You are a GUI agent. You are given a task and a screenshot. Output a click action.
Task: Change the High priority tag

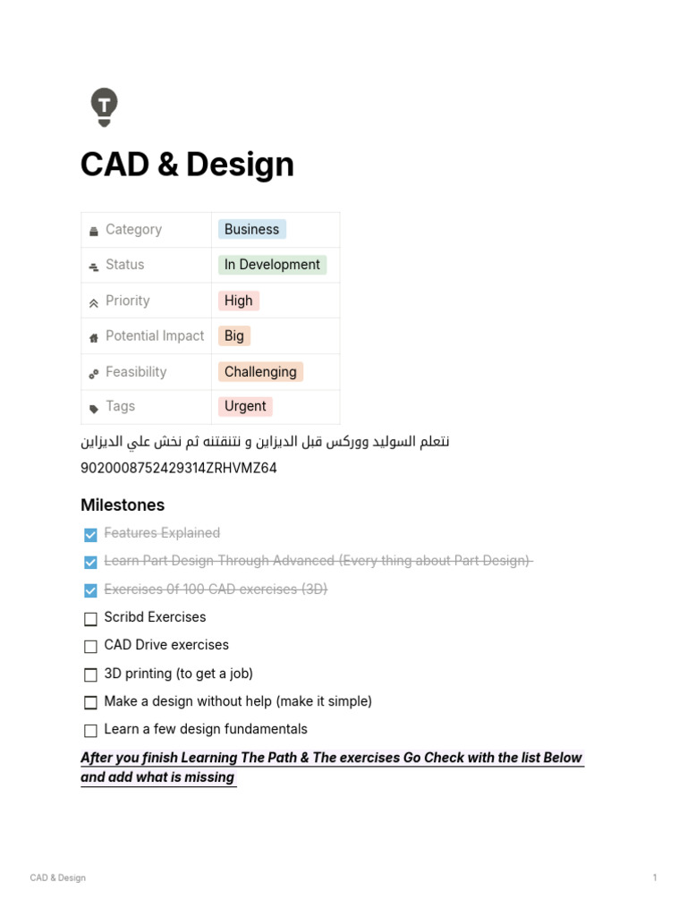[238, 301]
